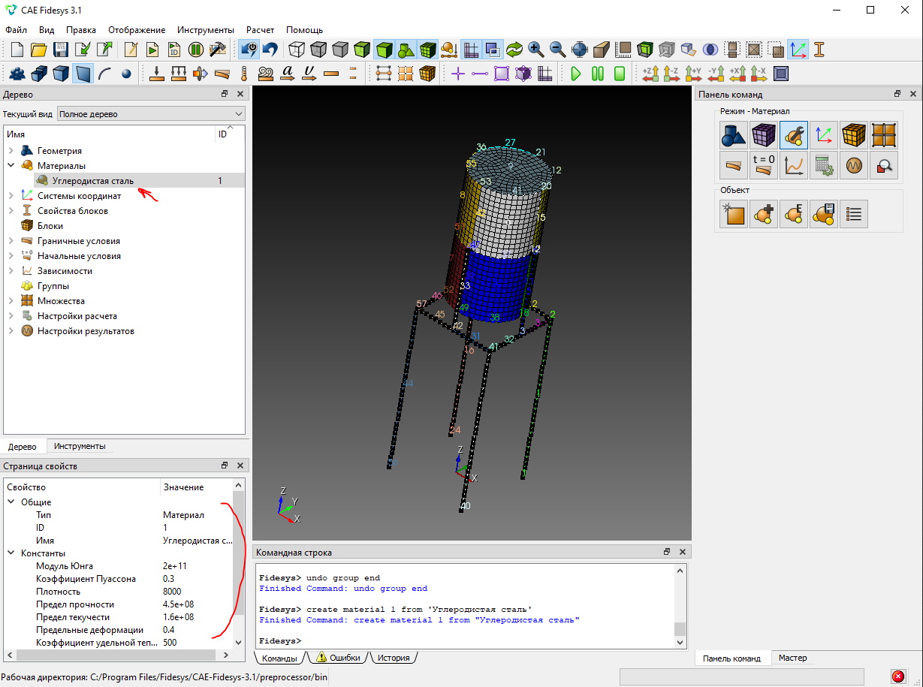Screen dimensions: 923x687
Task: Click the add material plus icon
Action: click(x=764, y=215)
